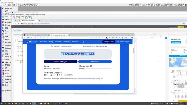Image resolution: width=187 pixels, height=105 pixels.
Task: Click the Log in link
Action: (x=127, y=42)
